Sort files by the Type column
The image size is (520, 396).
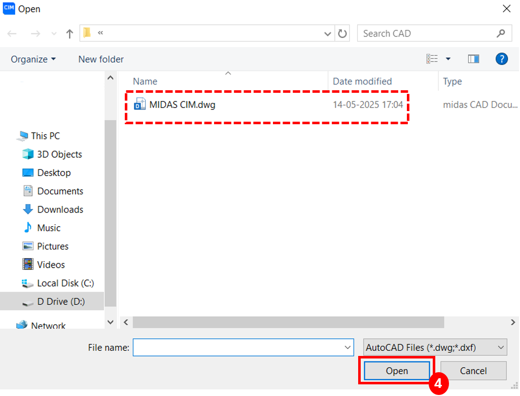click(453, 82)
